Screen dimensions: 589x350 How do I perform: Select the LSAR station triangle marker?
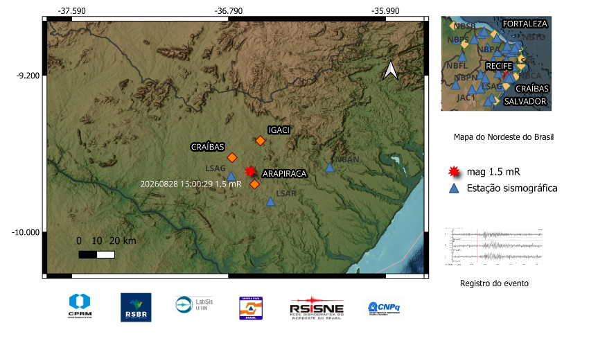point(270,202)
